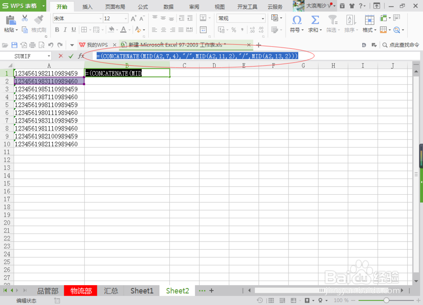Click the increase decimal icon
Screen dimensions: 423x305
(x=252, y=30)
